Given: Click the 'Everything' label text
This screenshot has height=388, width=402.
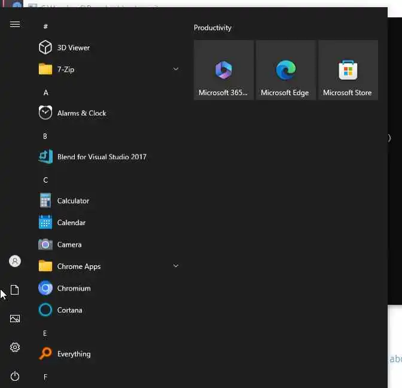Looking at the screenshot, I should click(x=74, y=354).
